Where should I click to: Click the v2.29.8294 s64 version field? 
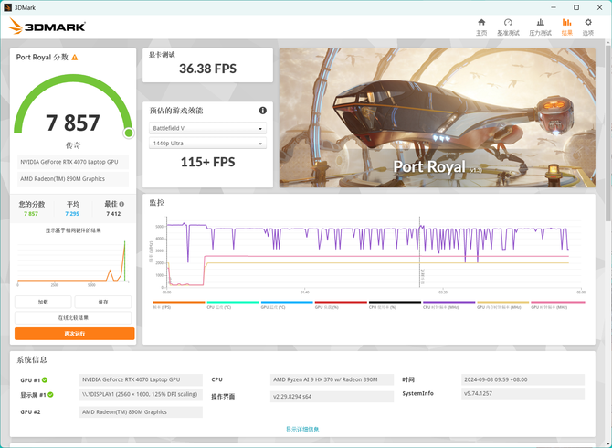[332, 397]
